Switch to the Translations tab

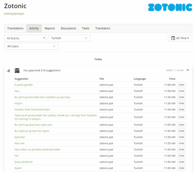[15, 28]
